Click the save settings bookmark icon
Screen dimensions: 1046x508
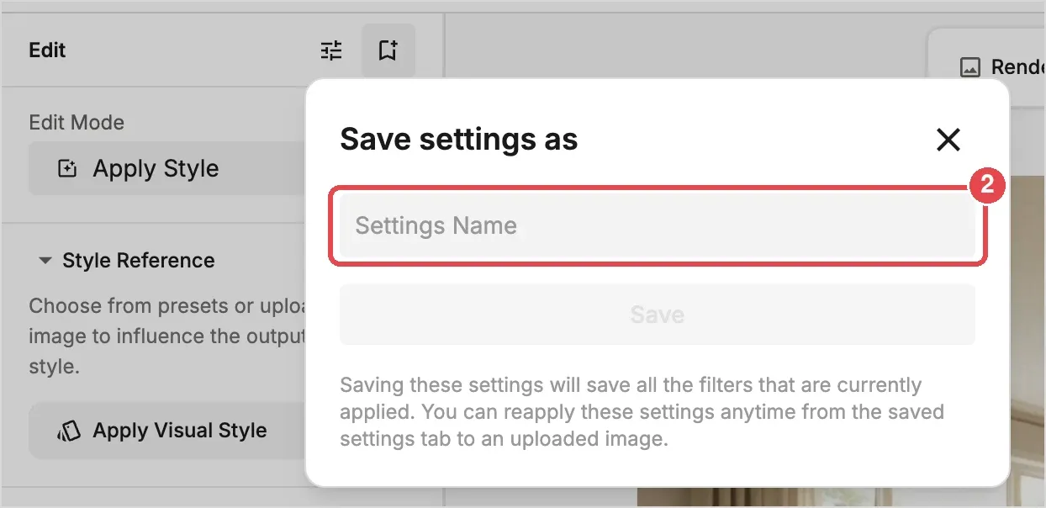(x=388, y=50)
